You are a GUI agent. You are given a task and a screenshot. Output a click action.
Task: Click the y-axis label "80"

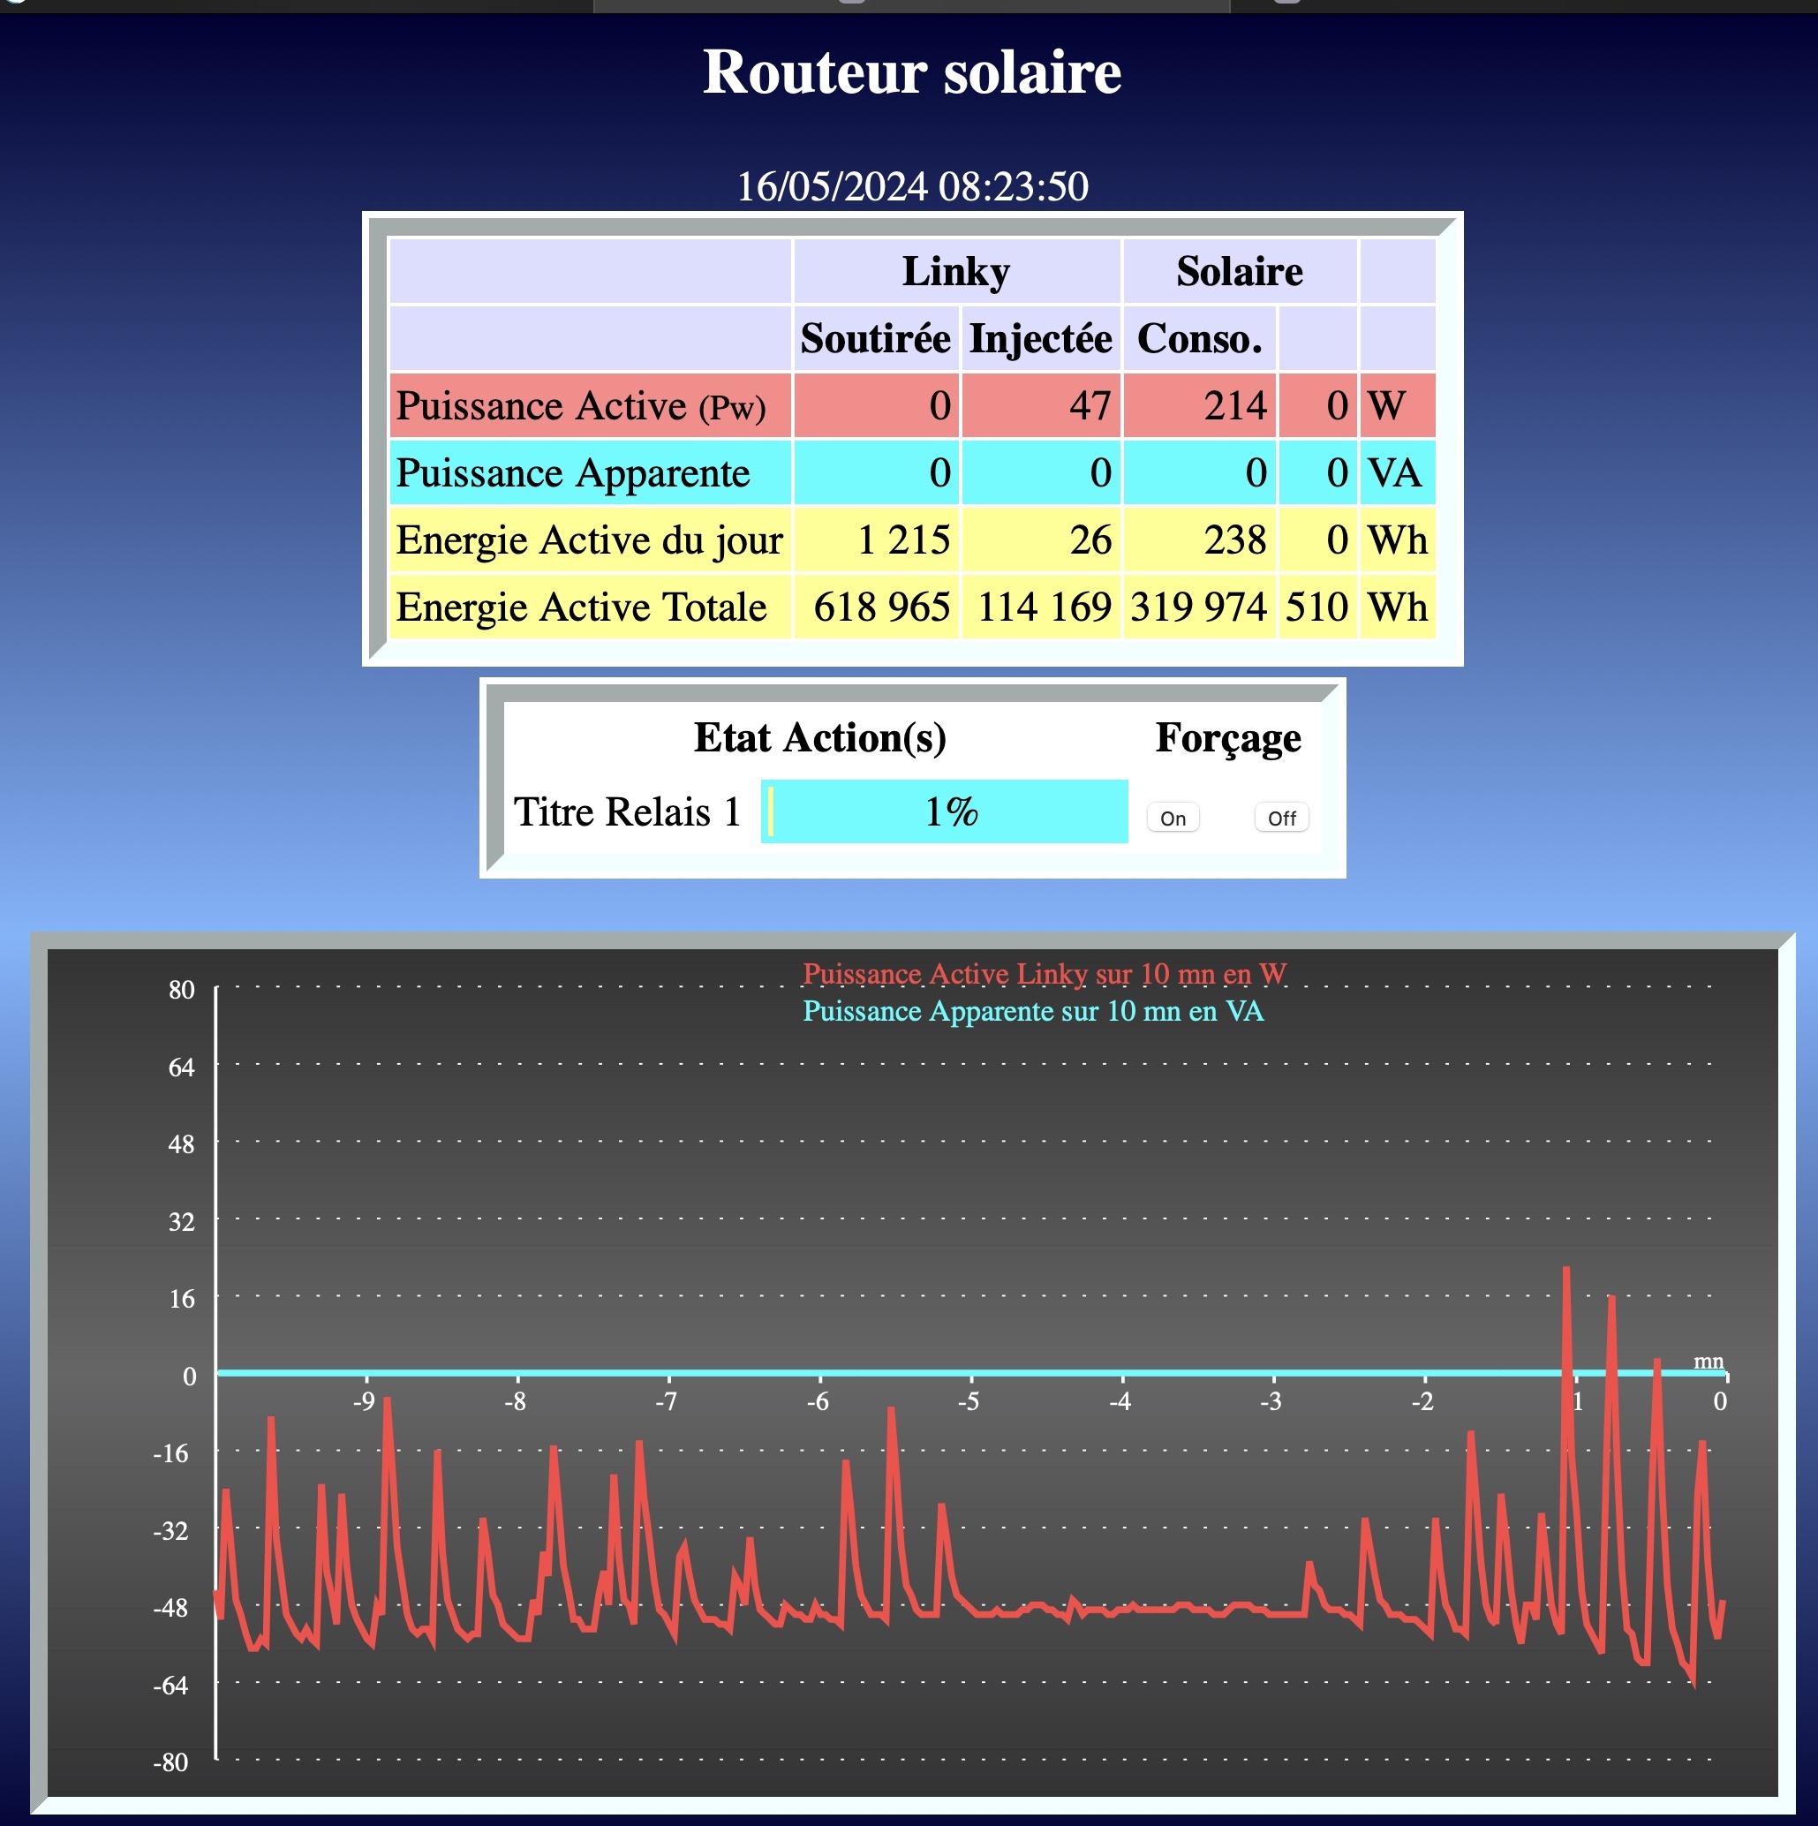tap(181, 990)
